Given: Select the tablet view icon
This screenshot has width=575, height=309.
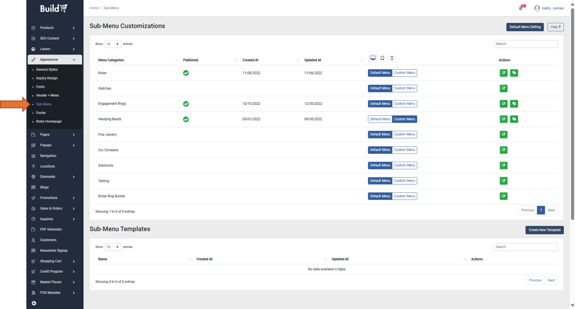Looking at the screenshot, I should pos(382,58).
